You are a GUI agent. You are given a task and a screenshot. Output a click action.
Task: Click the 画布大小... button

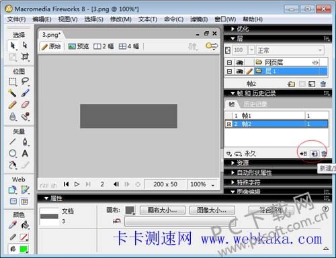click(x=163, y=210)
